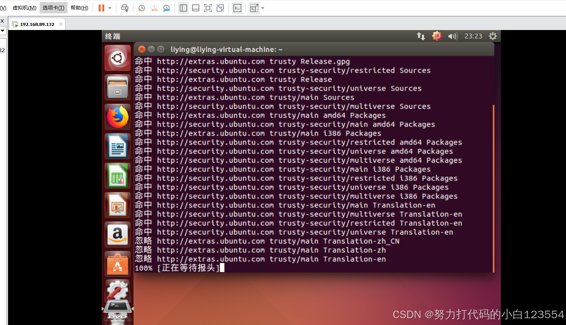Open the Amazon launcher icon

[x=118, y=235]
